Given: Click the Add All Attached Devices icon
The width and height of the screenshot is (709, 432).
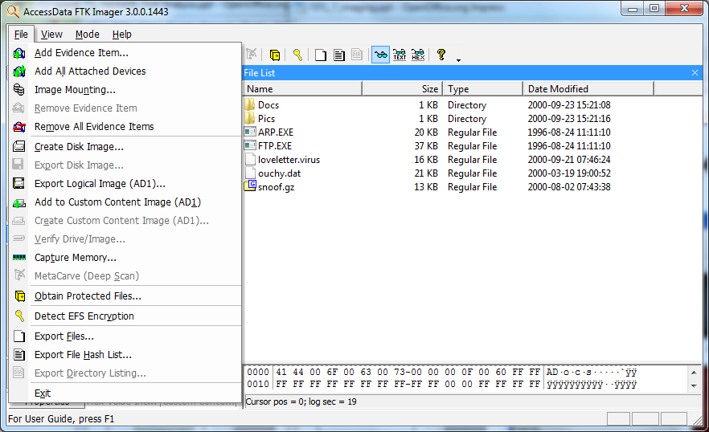Looking at the screenshot, I should coord(19,71).
